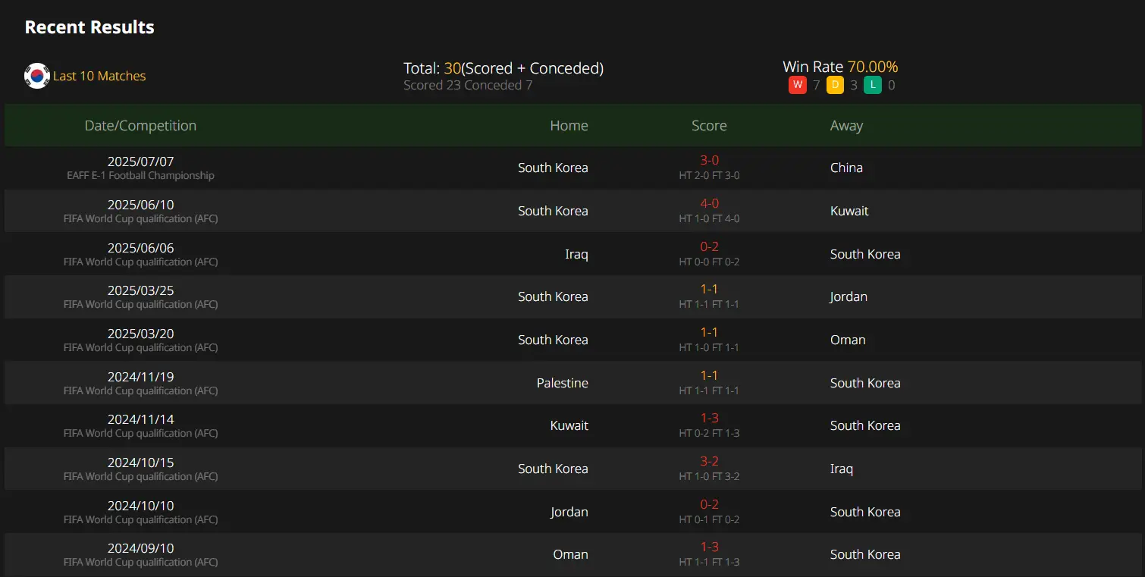The image size is (1145, 577).
Task: Click the Win Rate 70.00% text
Action: [840, 67]
